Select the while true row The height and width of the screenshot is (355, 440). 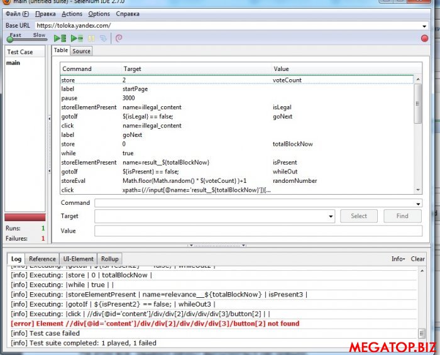tap(237, 153)
